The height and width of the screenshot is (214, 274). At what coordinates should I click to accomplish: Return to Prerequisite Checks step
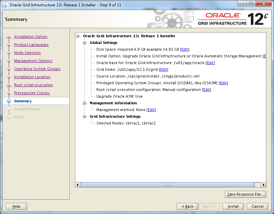pos(32,93)
